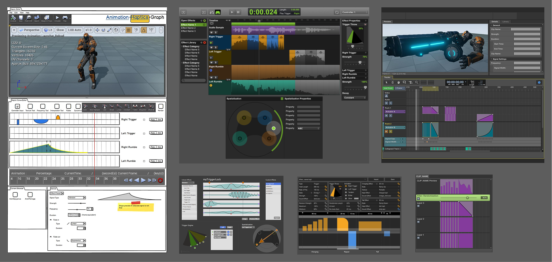Open the Controller 1 dropdown

(x=354, y=12)
